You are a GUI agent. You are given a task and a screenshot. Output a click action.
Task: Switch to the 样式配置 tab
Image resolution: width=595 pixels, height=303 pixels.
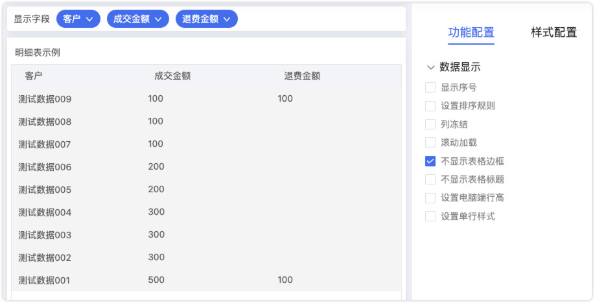554,32
